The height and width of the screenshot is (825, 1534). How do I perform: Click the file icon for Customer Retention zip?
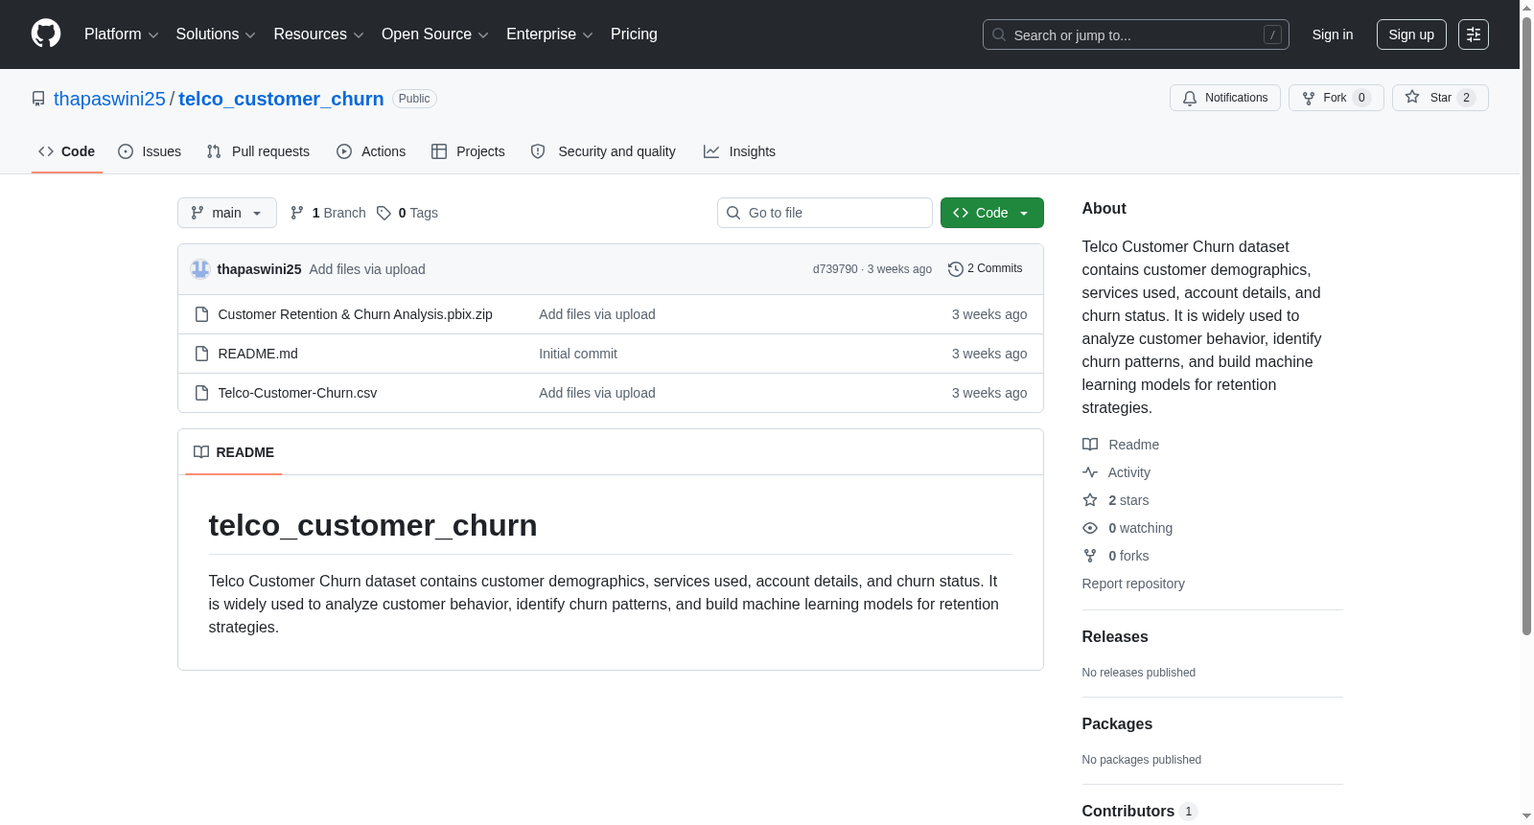(201, 314)
